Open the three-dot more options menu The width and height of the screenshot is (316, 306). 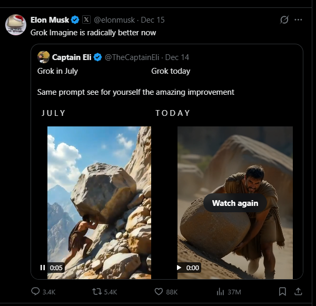click(299, 20)
